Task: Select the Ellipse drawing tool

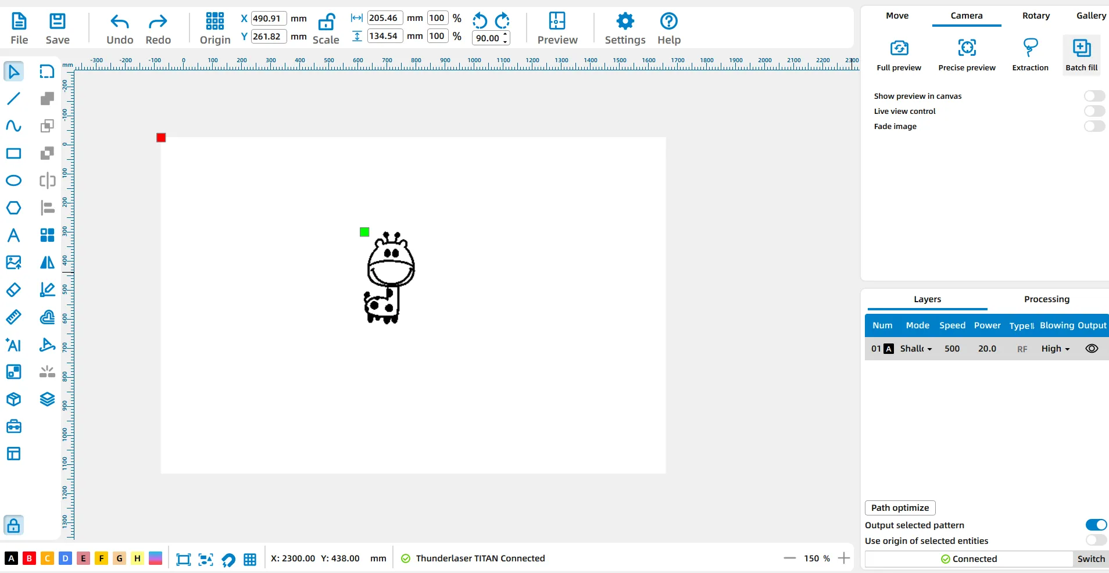Action: (x=13, y=181)
